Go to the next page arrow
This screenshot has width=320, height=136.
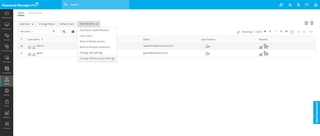(x=281, y=31)
